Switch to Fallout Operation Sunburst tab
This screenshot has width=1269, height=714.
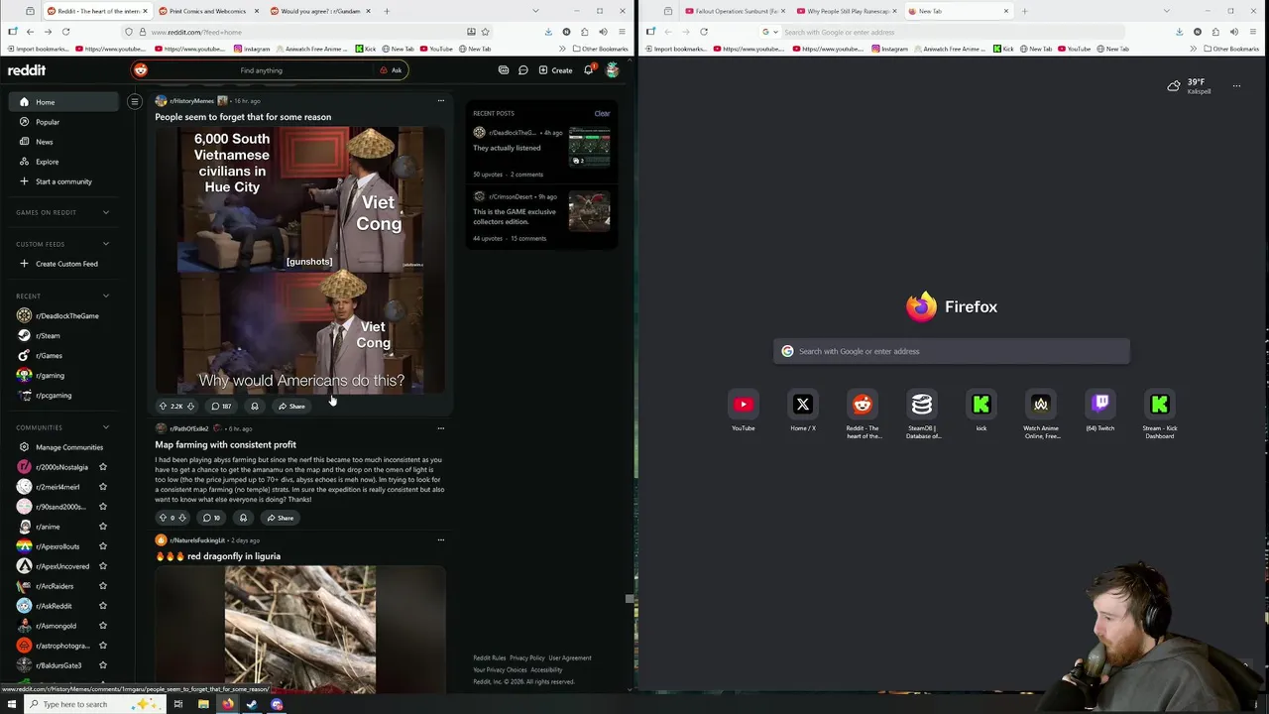(x=736, y=11)
